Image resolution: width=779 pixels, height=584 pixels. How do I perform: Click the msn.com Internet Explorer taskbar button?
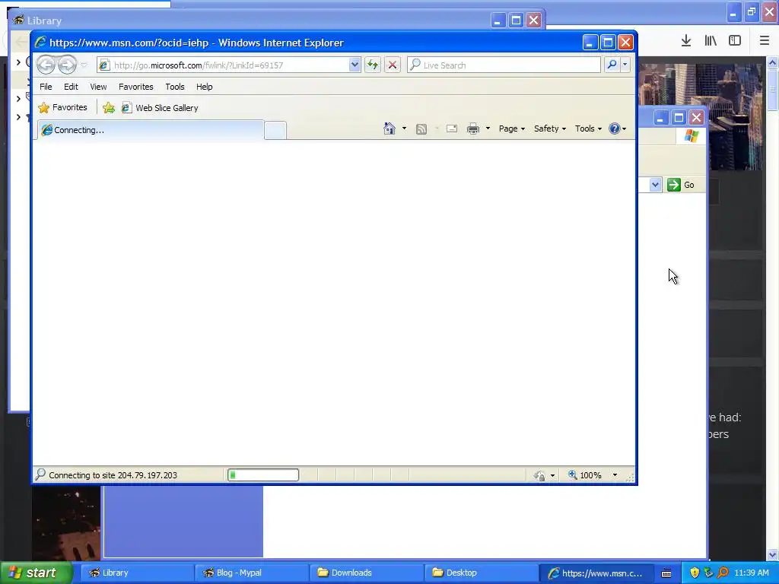(596, 573)
